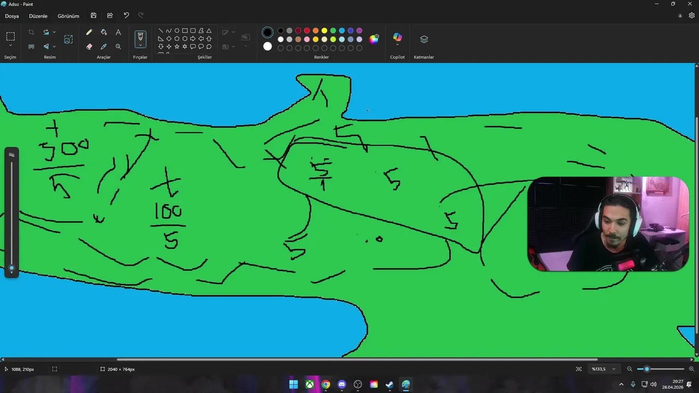Open Google Chrome from the taskbar
Viewport: 699px width, 393px height.
point(325,384)
